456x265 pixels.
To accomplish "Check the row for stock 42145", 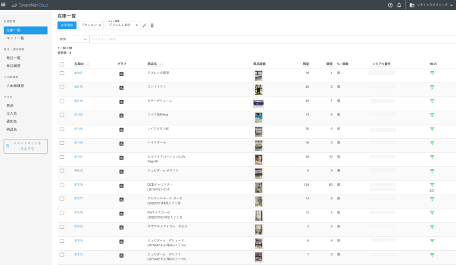I will [62, 101].
